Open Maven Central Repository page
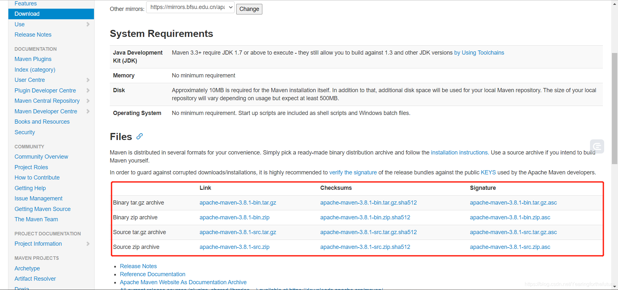 click(x=47, y=101)
